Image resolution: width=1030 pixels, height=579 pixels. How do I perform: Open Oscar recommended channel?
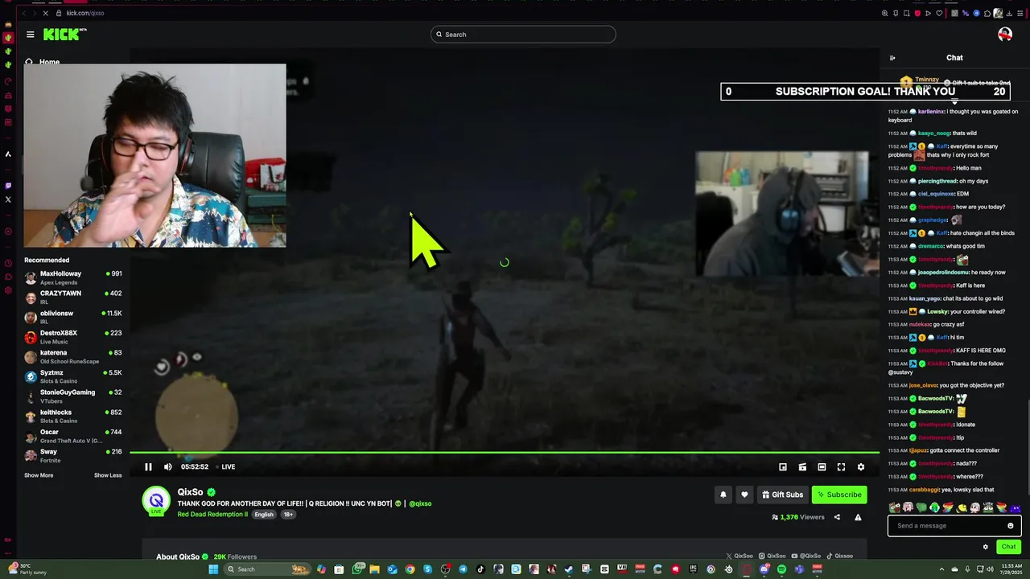coord(73,436)
